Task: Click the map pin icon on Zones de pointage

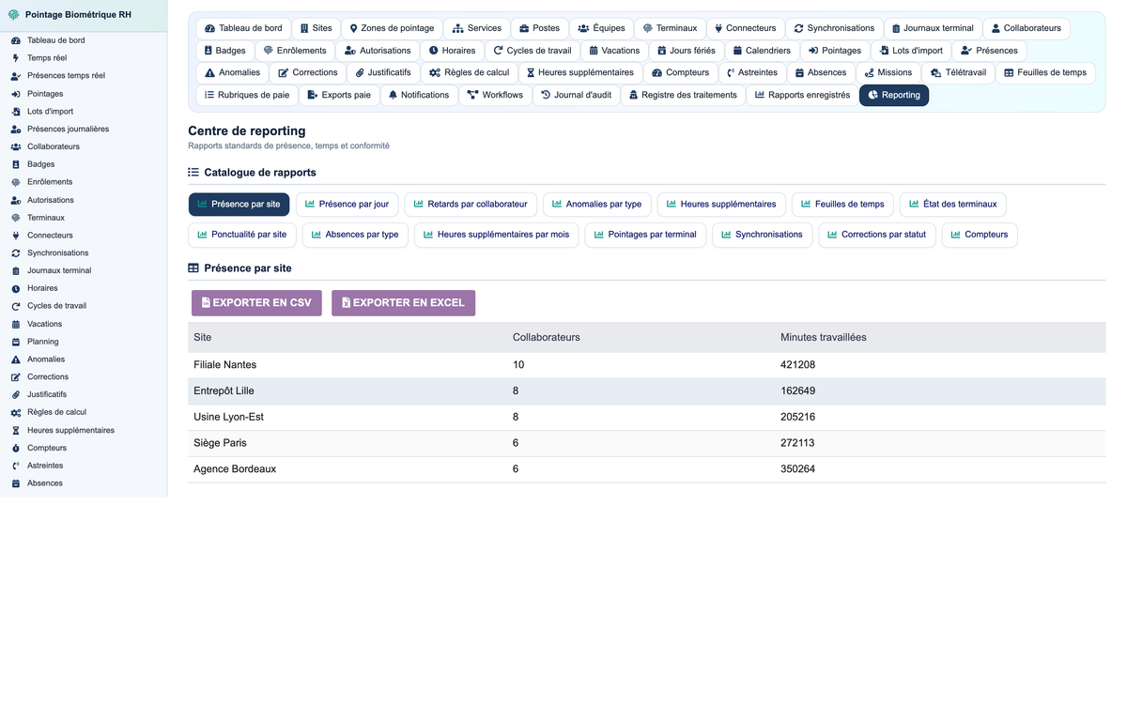Action: (x=353, y=28)
